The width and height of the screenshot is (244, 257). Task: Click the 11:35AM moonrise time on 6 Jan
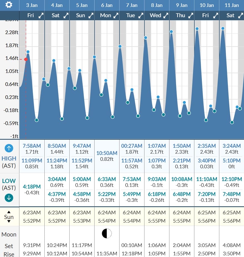pos(107,253)
